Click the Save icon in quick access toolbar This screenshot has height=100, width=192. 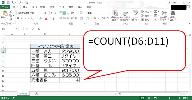[x=8, y=3]
